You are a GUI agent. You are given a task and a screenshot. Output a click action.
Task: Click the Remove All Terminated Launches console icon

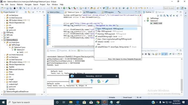[x=149, y=54]
